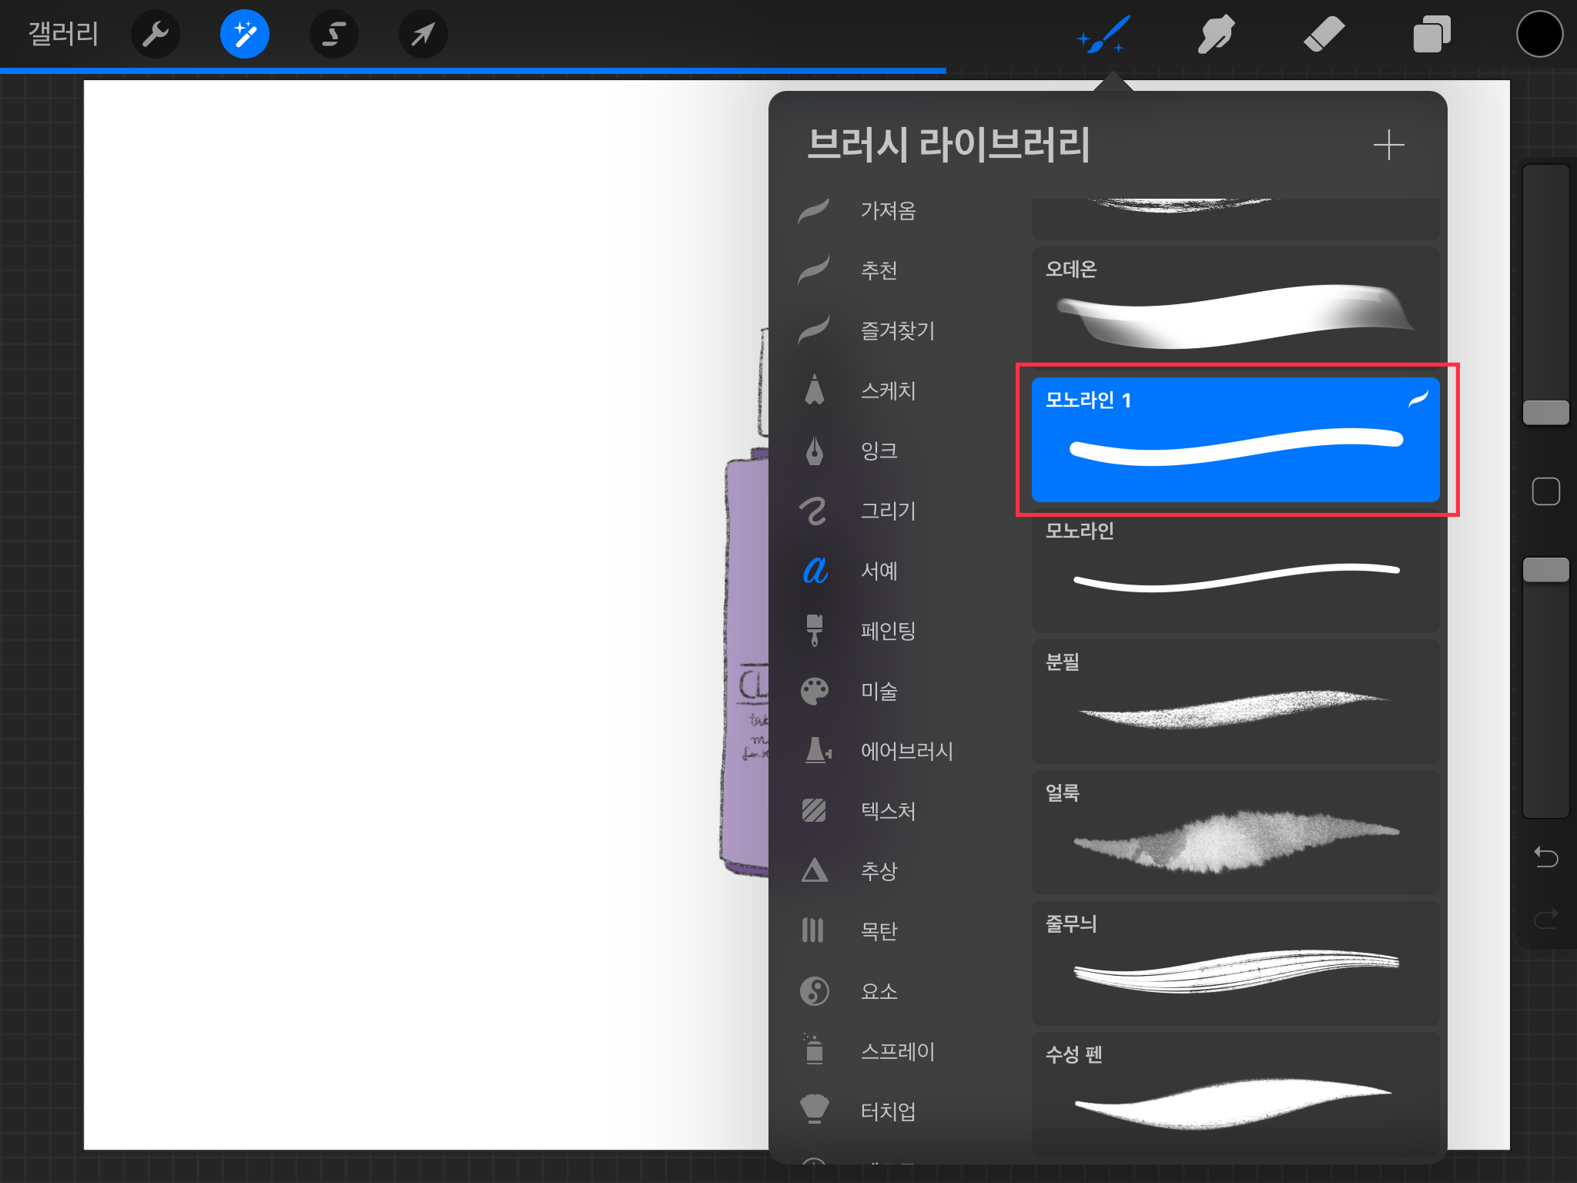This screenshot has width=1577, height=1183.
Task: Tap the Adjustments magic wand icon
Action: tap(244, 34)
